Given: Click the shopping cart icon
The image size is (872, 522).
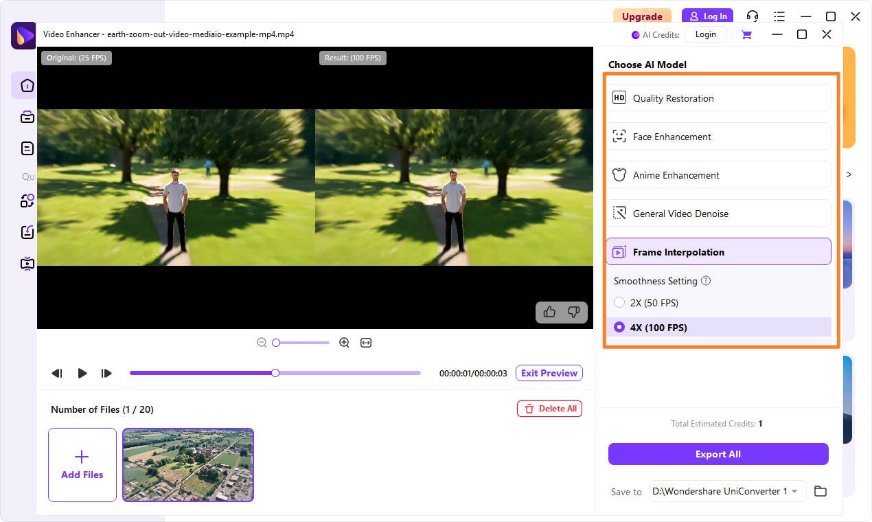Looking at the screenshot, I should [746, 34].
